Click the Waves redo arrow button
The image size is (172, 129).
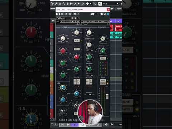(x=67, y=21)
